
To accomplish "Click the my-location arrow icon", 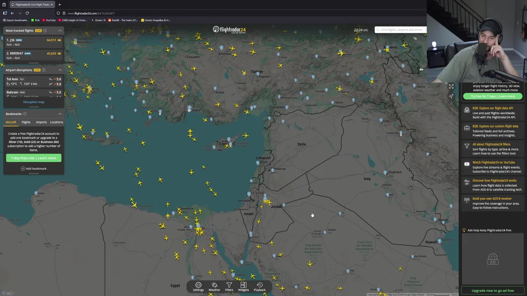I will coord(451,96).
